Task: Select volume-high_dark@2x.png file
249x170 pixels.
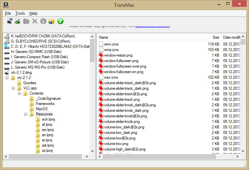Action: click(x=125, y=149)
